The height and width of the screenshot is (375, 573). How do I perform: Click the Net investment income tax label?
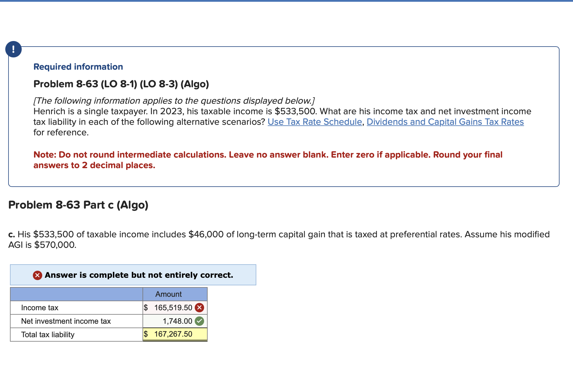coord(66,321)
